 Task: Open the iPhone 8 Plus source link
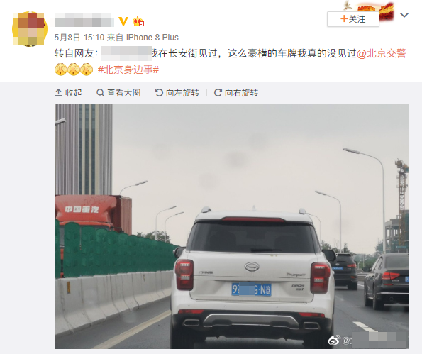[x=152, y=38]
